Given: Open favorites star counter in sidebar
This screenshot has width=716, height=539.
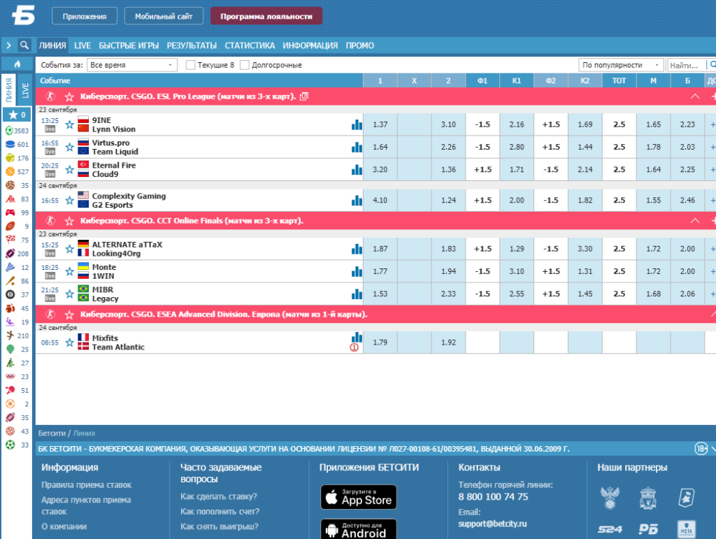Looking at the screenshot, I should (x=17, y=115).
